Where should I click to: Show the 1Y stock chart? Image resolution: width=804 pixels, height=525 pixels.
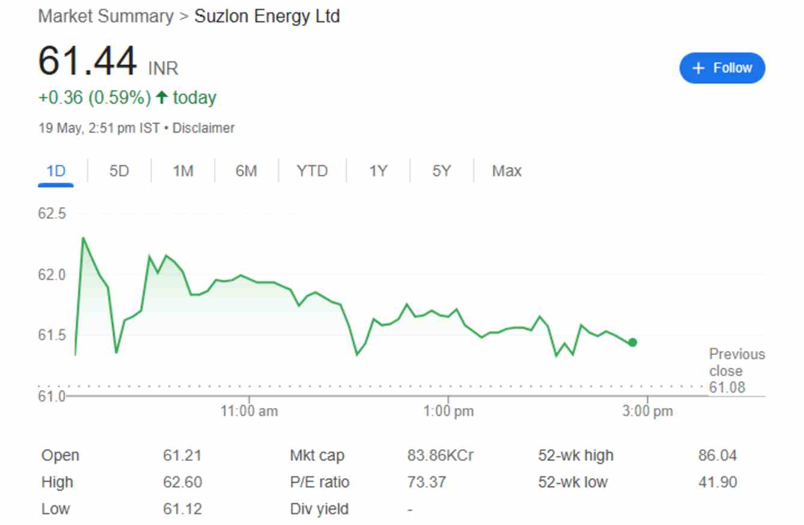pos(378,170)
